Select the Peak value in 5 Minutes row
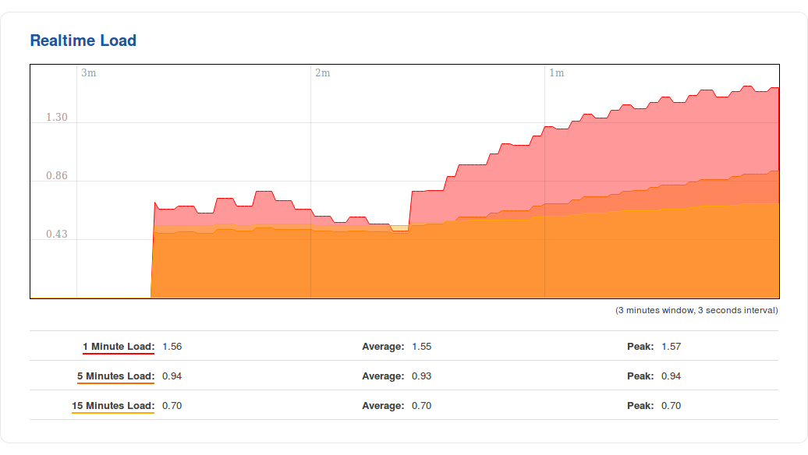 [671, 376]
